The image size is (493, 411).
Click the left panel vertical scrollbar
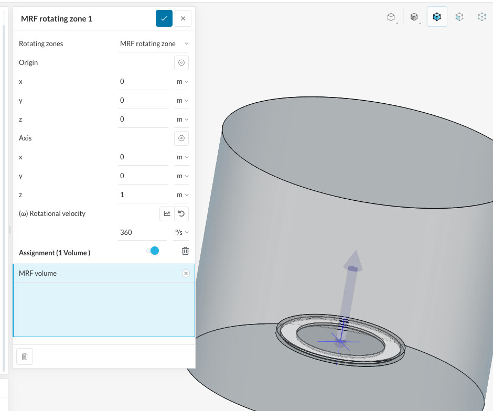click(4, 198)
